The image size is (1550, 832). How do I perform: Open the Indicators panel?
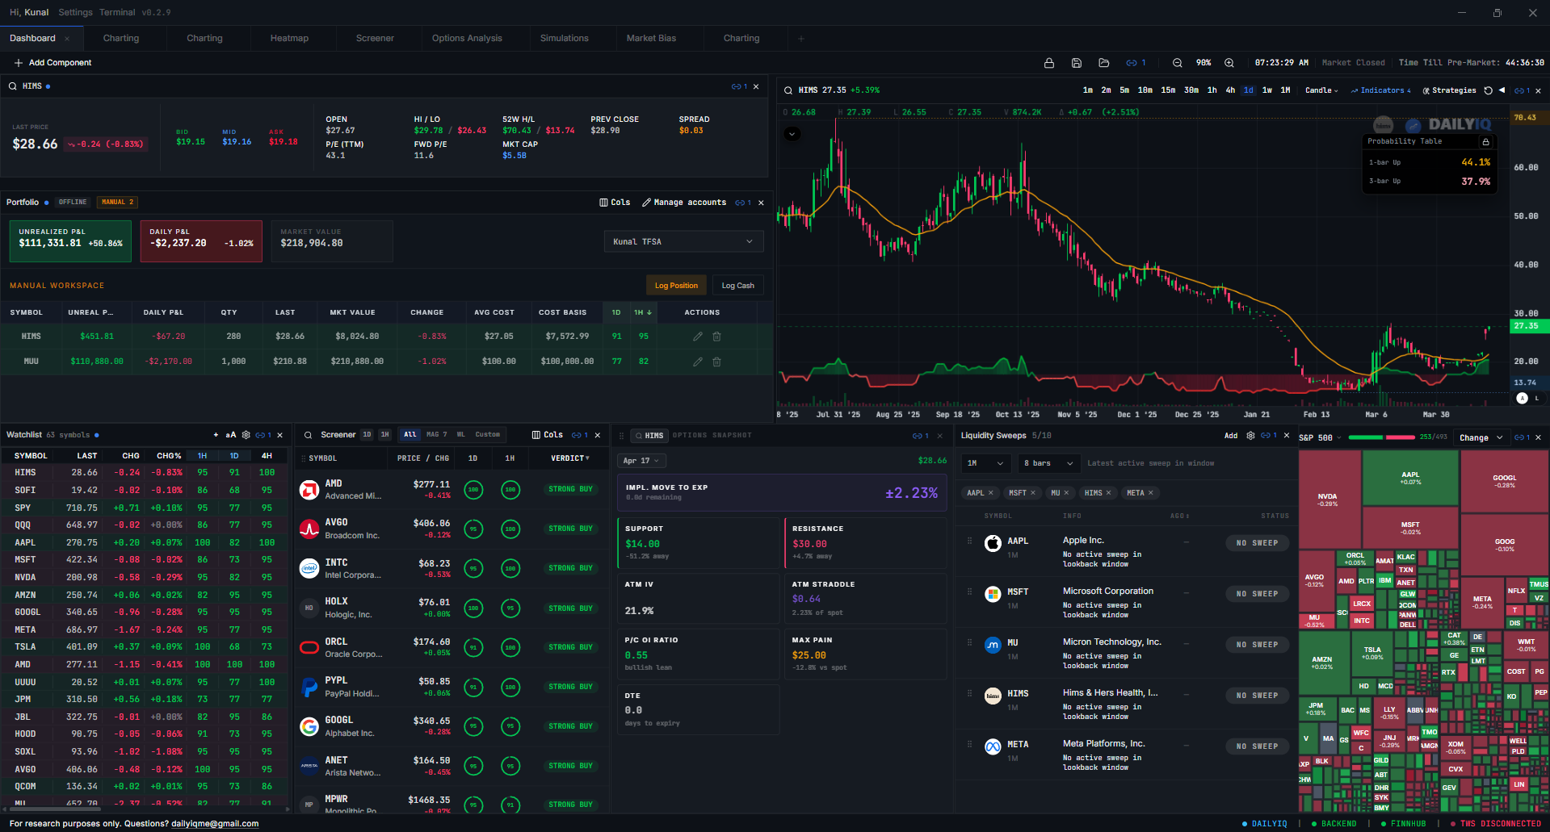pos(1381,90)
